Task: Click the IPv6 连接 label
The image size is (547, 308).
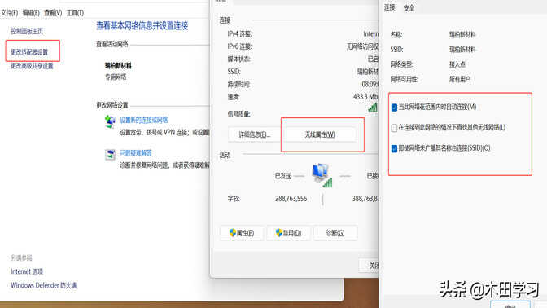Action: click(239, 46)
